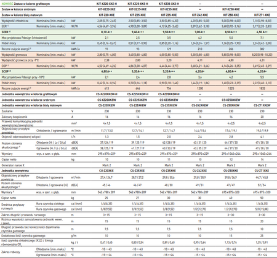
Task: Click the 'Zakres roboczy' row label
Action: click(x=10, y=252)
